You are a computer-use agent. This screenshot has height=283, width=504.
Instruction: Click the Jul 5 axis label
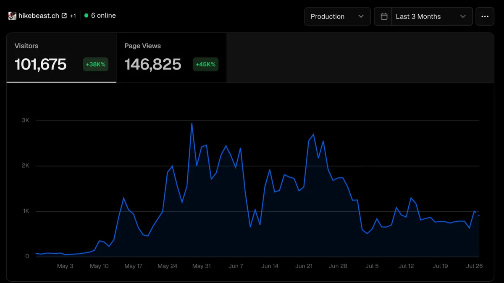coord(372,266)
